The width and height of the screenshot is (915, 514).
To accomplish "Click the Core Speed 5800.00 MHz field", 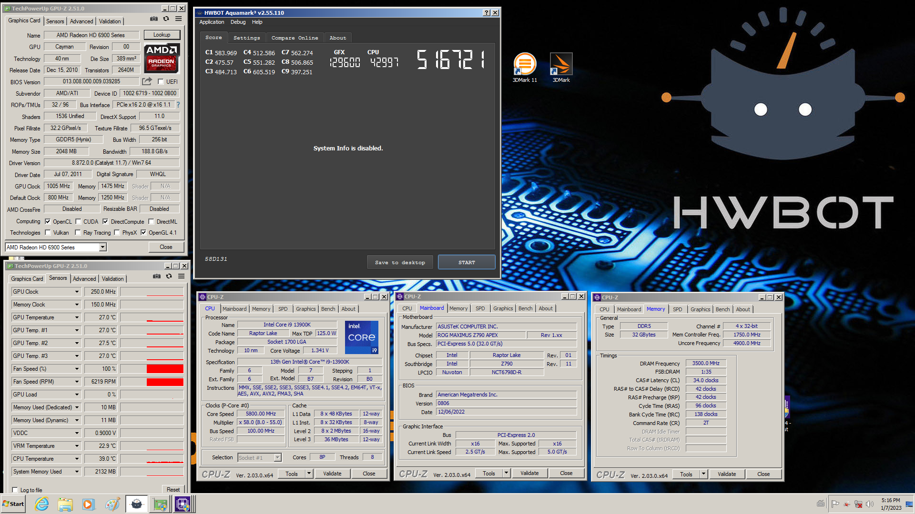I will click(x=261, y=414).
